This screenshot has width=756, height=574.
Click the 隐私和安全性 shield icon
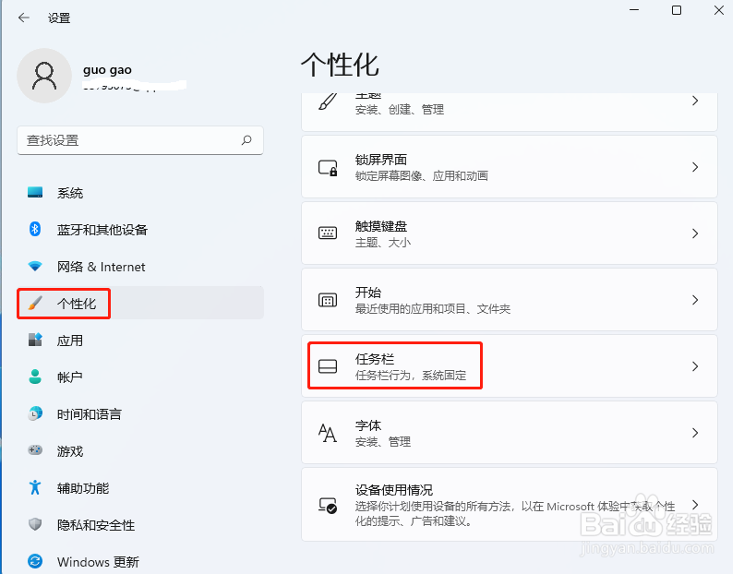(35, 524)
